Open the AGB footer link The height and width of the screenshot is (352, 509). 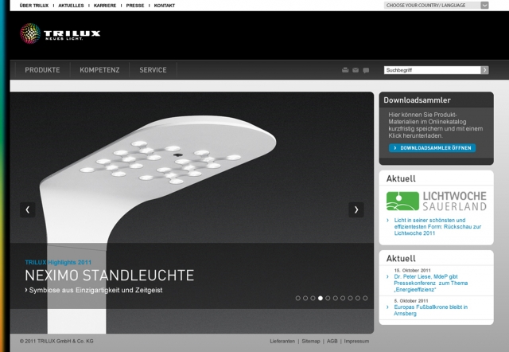click(332, 341)
